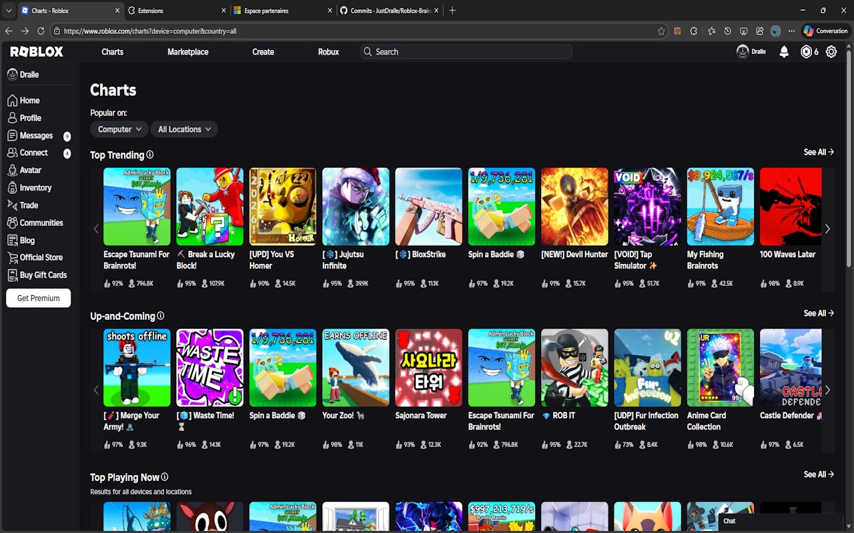Click the info icon beside Up-and-Coming

click(161, 316)
